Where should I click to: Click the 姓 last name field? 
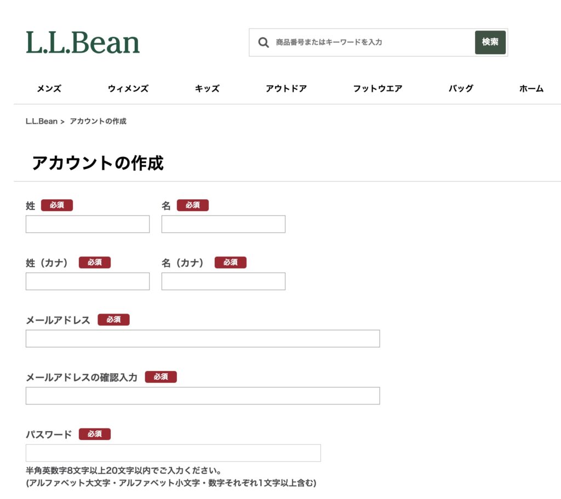click(x=87, y=224)
